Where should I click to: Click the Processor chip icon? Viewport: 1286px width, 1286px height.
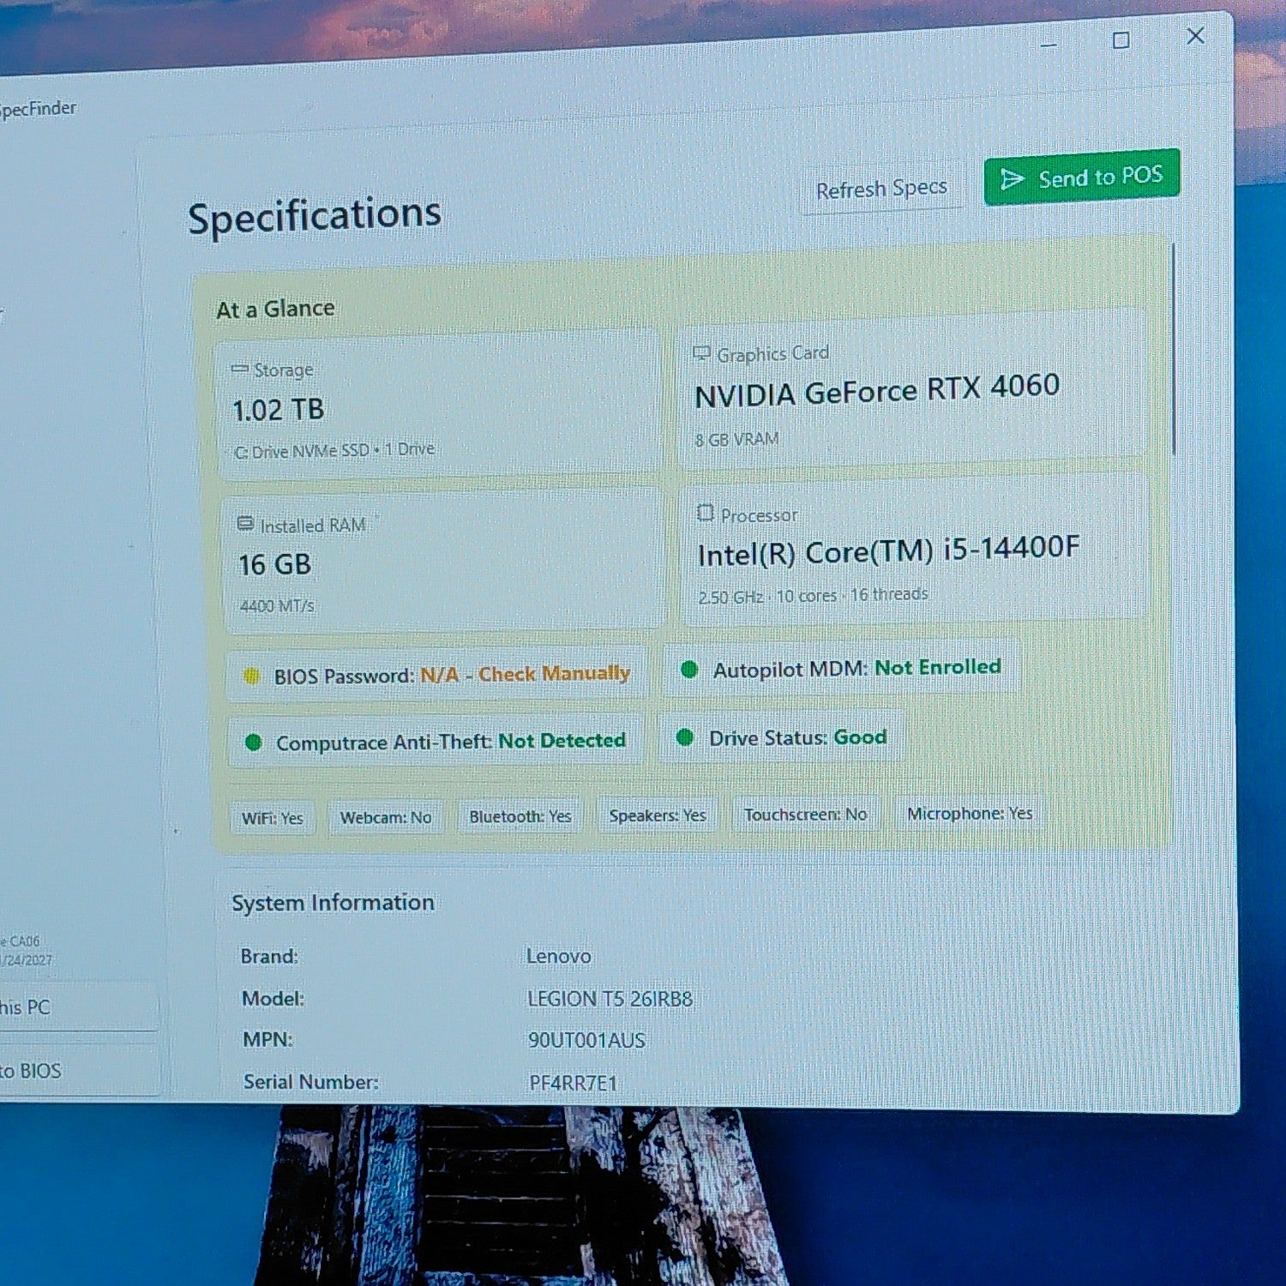(x=705, y=513)
